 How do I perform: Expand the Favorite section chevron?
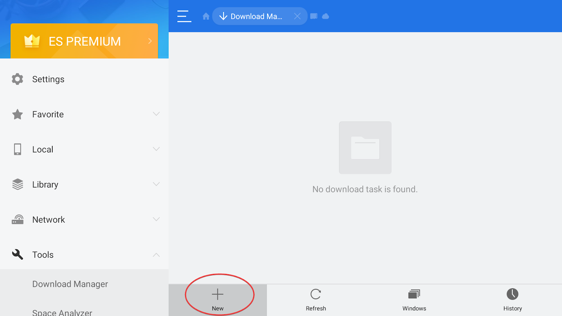tap(156, 114)
